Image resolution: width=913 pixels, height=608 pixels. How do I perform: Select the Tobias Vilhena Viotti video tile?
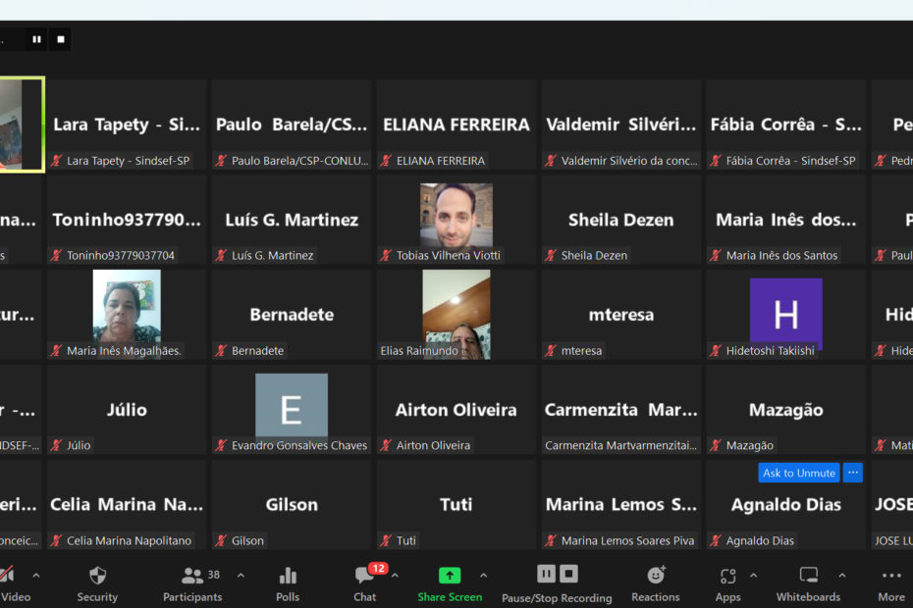click(456, 220)
